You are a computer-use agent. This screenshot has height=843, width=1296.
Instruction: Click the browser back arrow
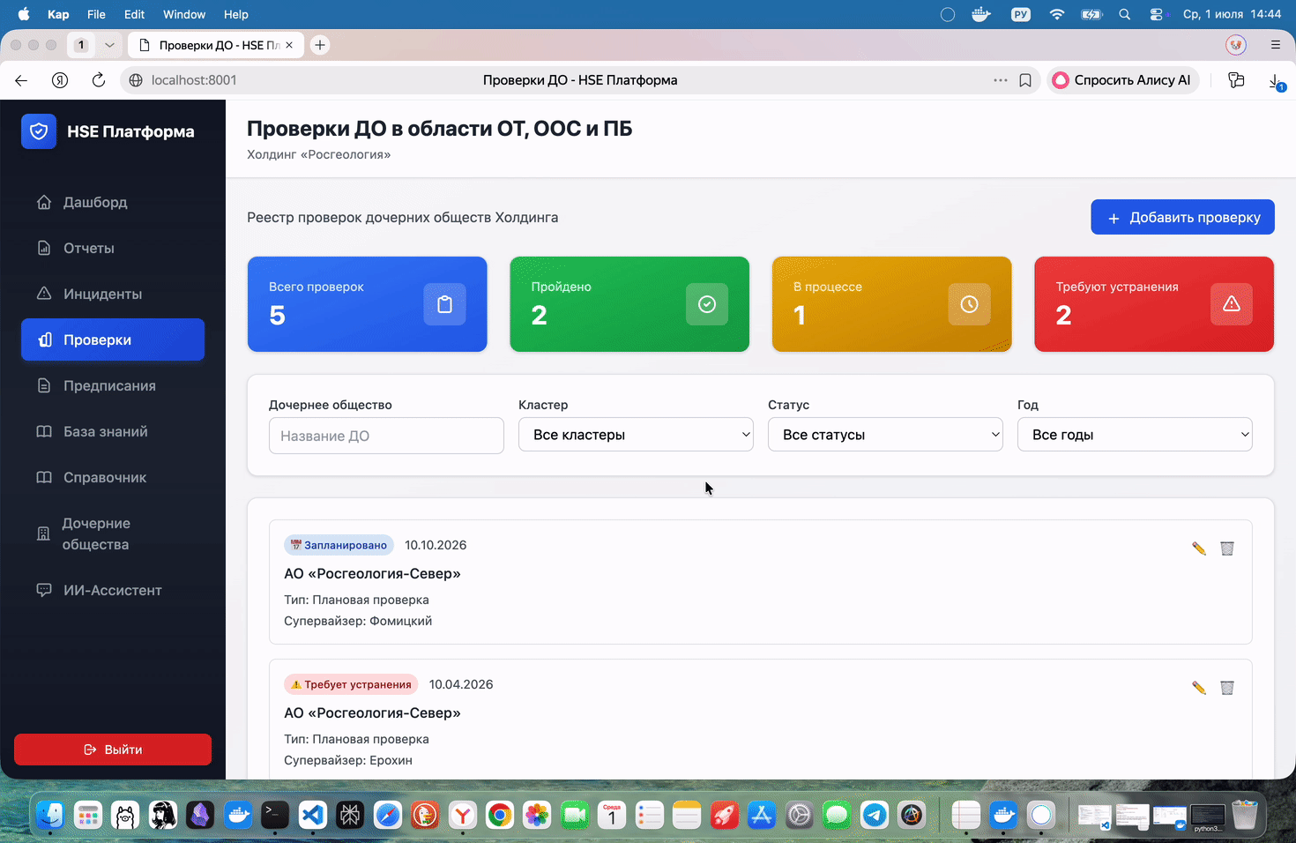click(21, 80)
